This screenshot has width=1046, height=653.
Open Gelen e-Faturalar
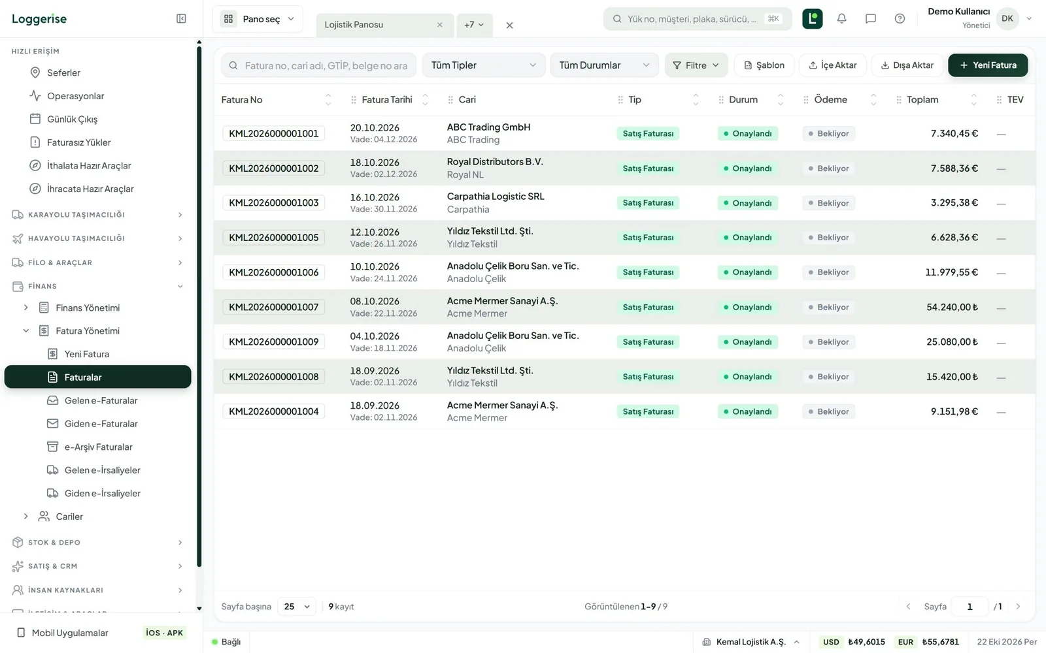(101, 400)
